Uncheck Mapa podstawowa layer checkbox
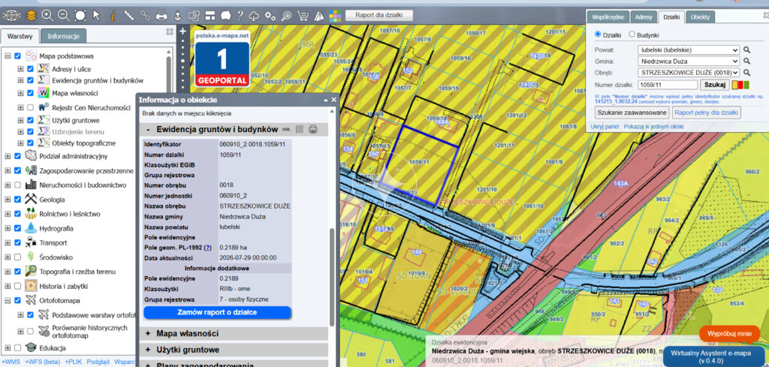 click(18, 56)
